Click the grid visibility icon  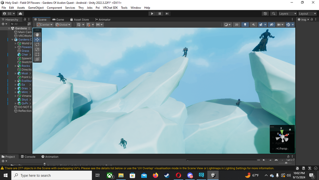[x=79, y=25]
